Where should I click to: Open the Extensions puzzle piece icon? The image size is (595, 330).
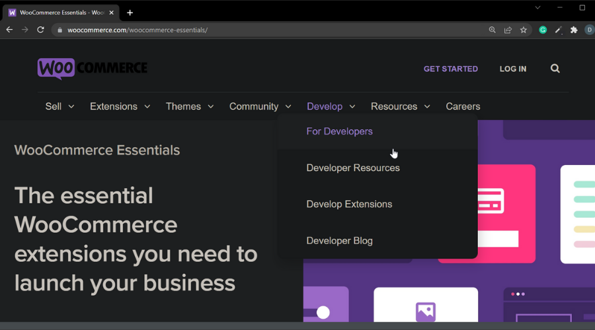coord(574,30)
